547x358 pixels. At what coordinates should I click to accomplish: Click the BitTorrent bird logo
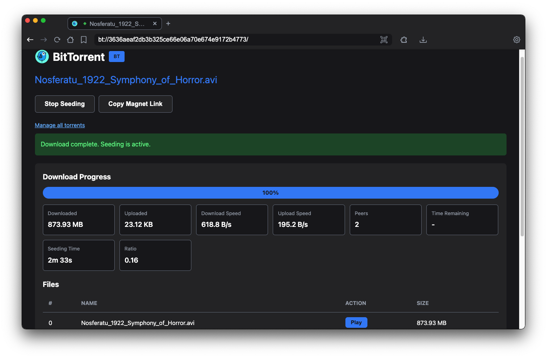click(x=42, y=57)
